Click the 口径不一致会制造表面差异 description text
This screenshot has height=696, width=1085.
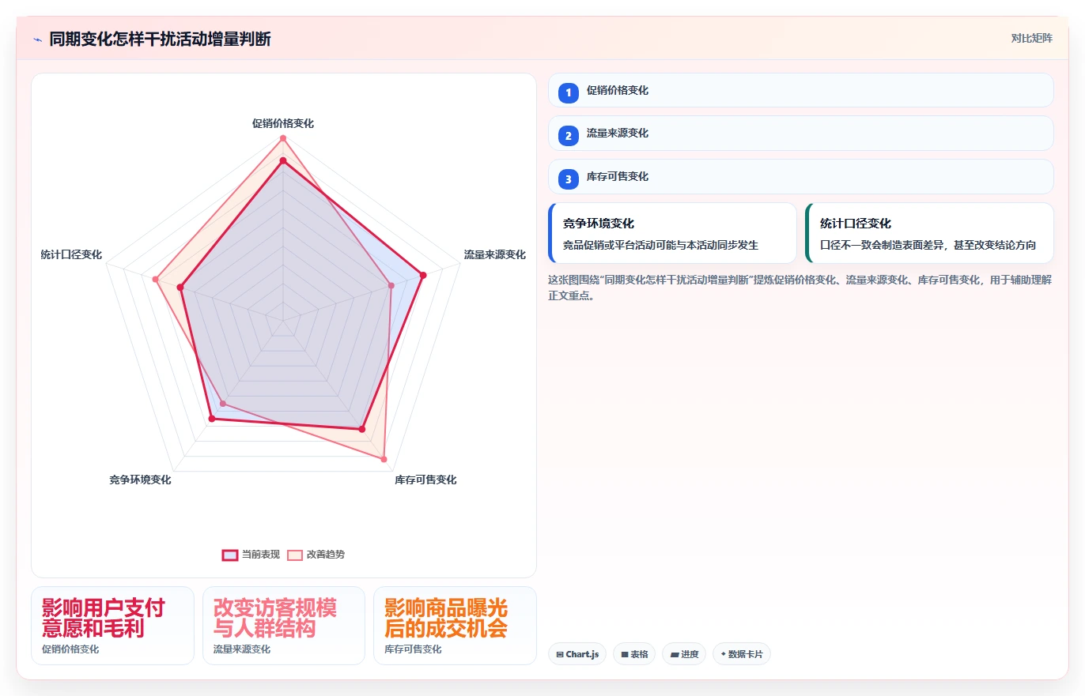coord(928,245)
